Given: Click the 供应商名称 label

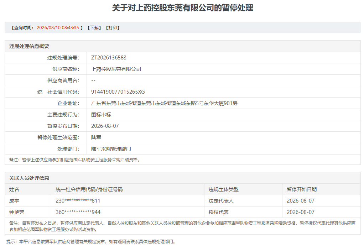Looking at the screenshot, I should click(66, 69).
